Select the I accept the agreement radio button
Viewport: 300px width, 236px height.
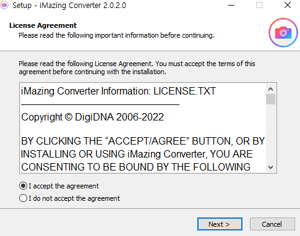point(23,186)
